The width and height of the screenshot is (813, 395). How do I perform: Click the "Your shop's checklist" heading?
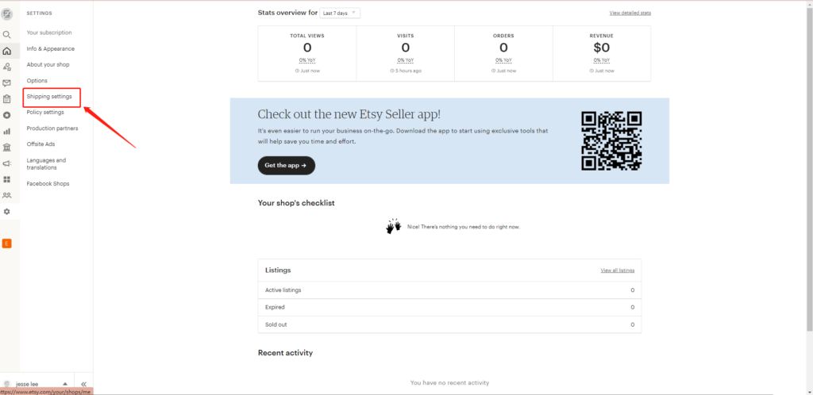tap(296, 203)
